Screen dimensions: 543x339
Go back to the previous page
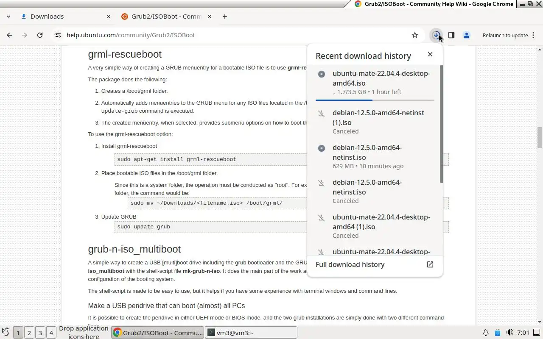coord(9,35)
